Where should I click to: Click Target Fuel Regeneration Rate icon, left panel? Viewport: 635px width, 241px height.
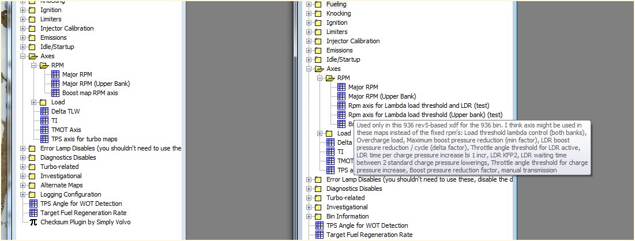33,213
